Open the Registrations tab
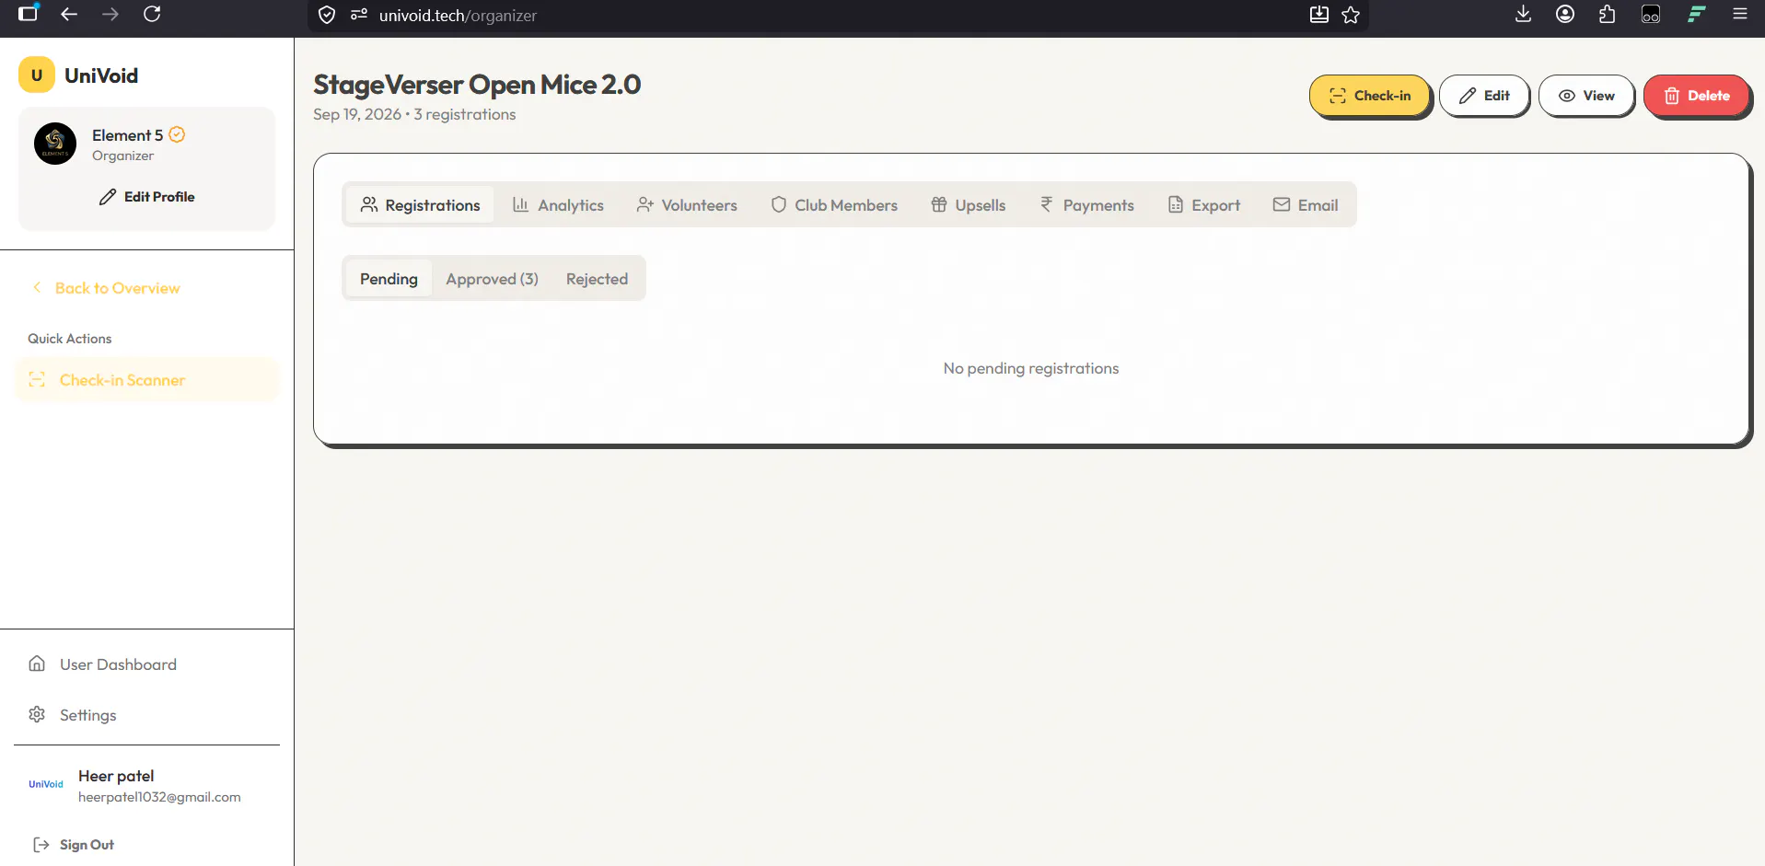 click(x=420, y=205)
